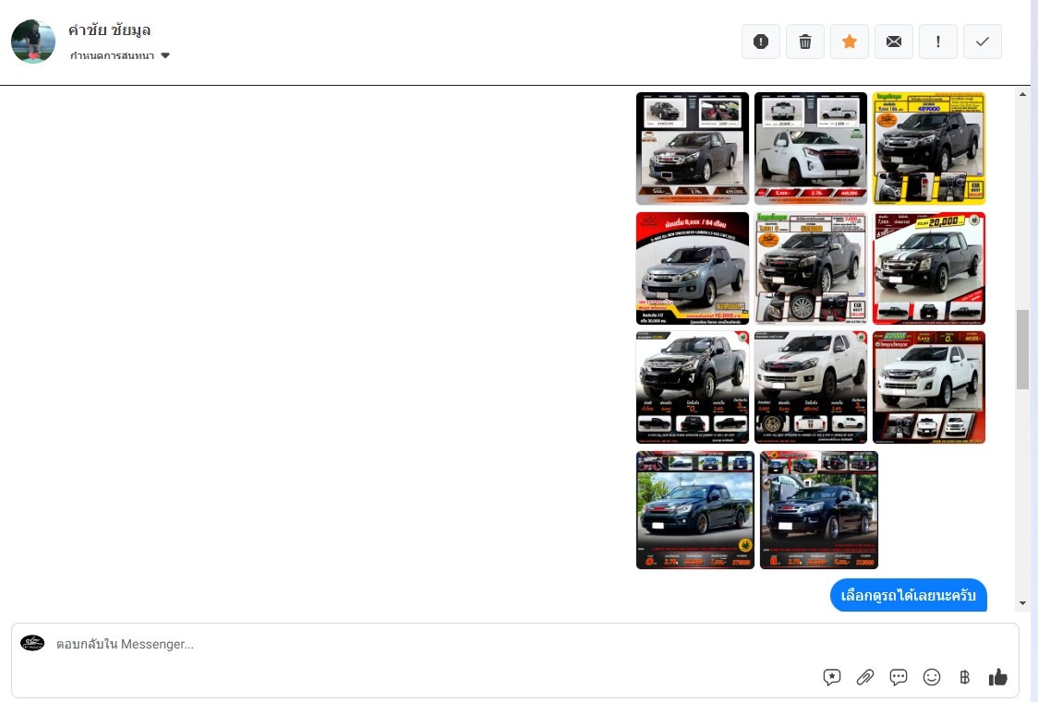Open contact name คำชัย ชัยมูล
1038x702 pixels.
click(x=109, y=30)
